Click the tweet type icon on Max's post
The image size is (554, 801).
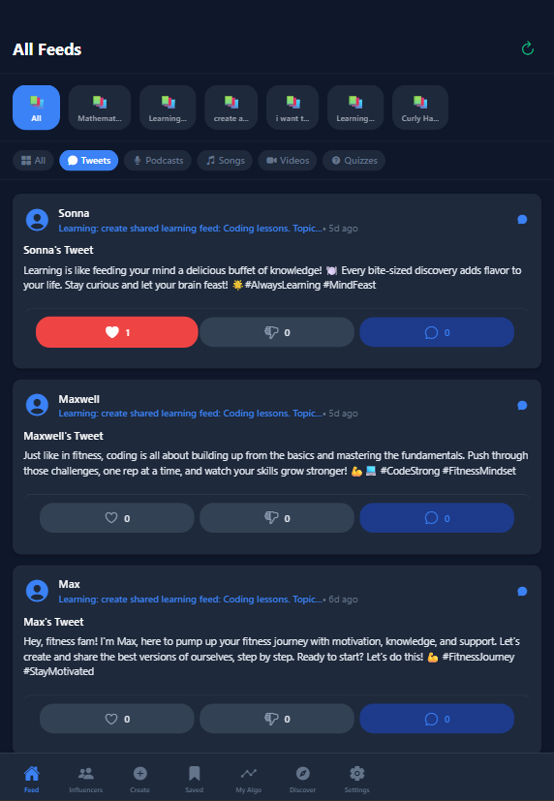tap(522, 591)
